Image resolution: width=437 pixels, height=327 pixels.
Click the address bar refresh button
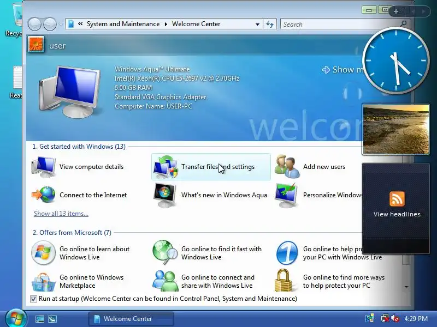(270, 24)
